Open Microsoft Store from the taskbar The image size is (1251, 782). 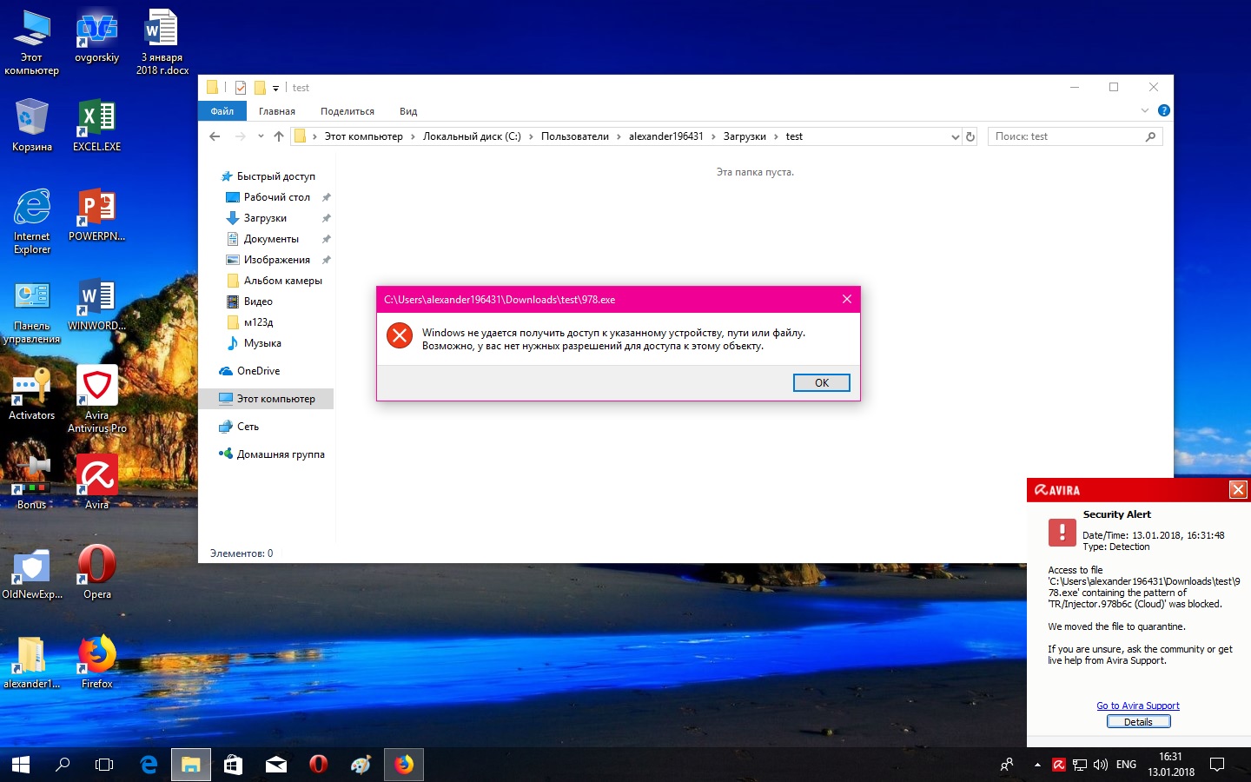pos(233,765)
